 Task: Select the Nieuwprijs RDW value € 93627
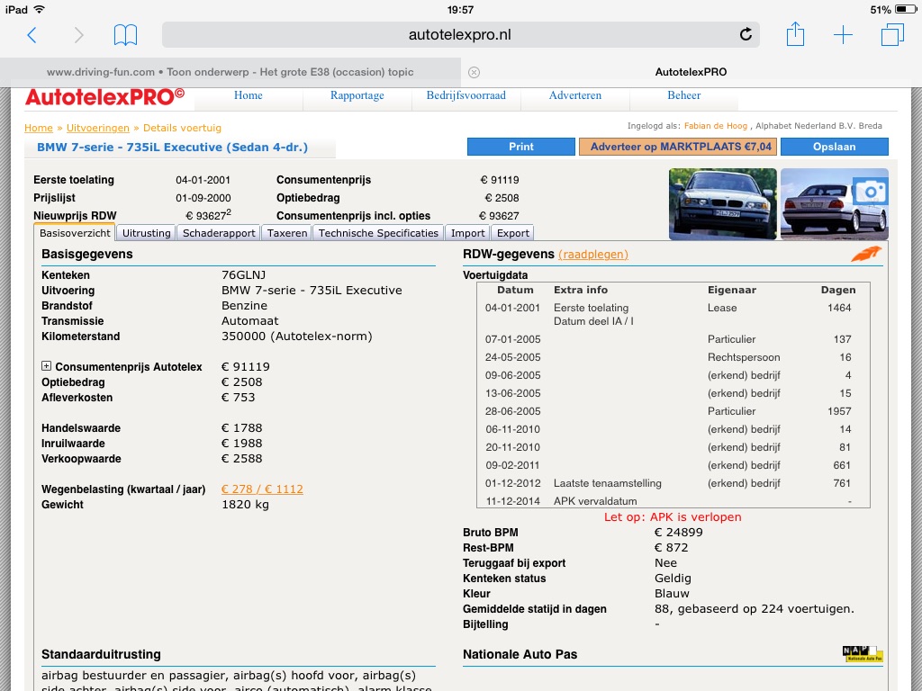pyautogui.click(x=208, y=215)
